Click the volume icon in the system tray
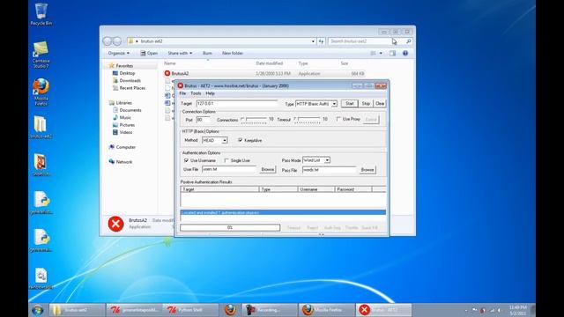The image size is (564, 317). click(499, 310)
